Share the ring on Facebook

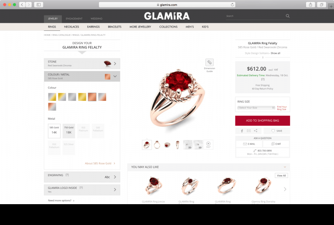coord(242,131)
